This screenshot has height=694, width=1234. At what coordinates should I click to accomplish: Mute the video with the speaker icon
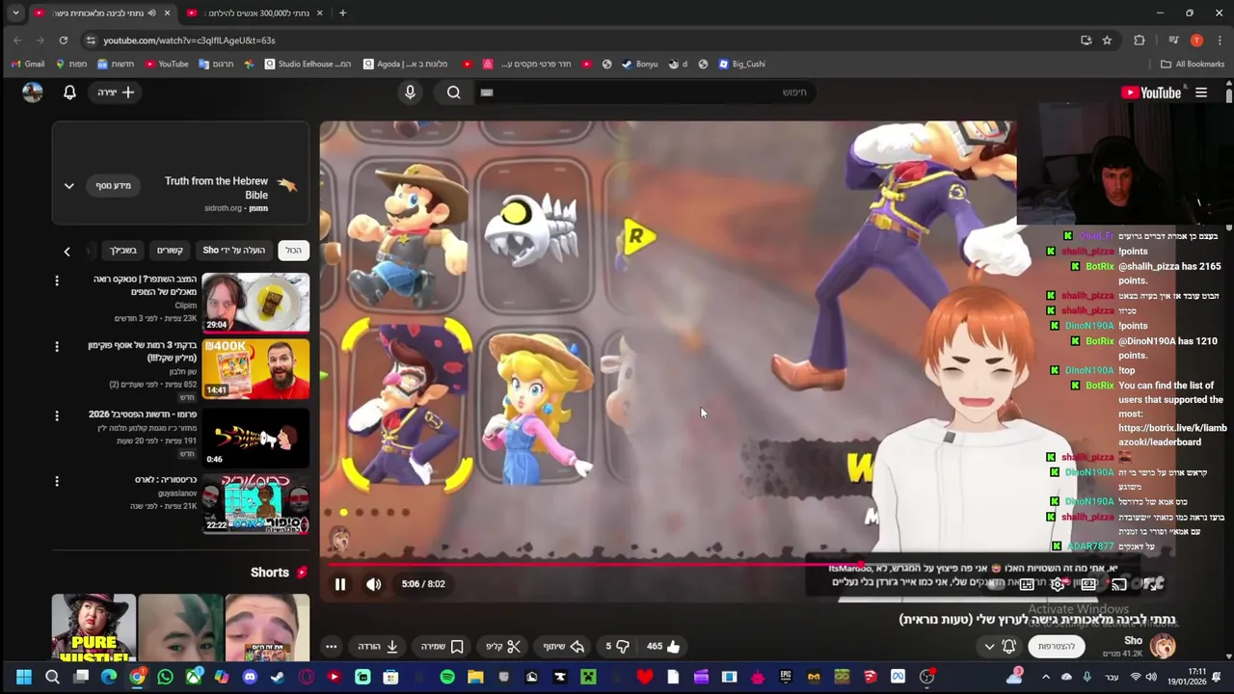pyautogui.click(x=374, y=584)
